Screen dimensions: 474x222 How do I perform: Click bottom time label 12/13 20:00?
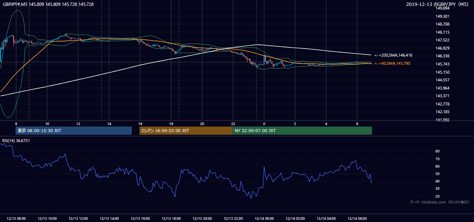coord(203,219)
